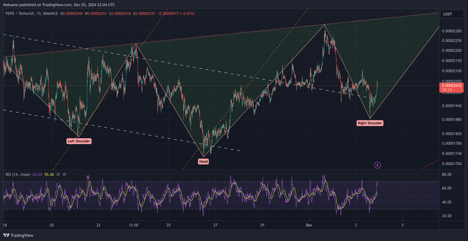Click price axis label 0.00002200
The height and width of the screenshot is (241, 468).
click(452, 50)
